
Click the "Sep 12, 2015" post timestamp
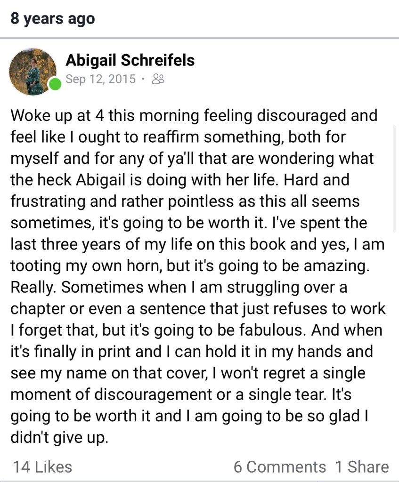[100, 79]
